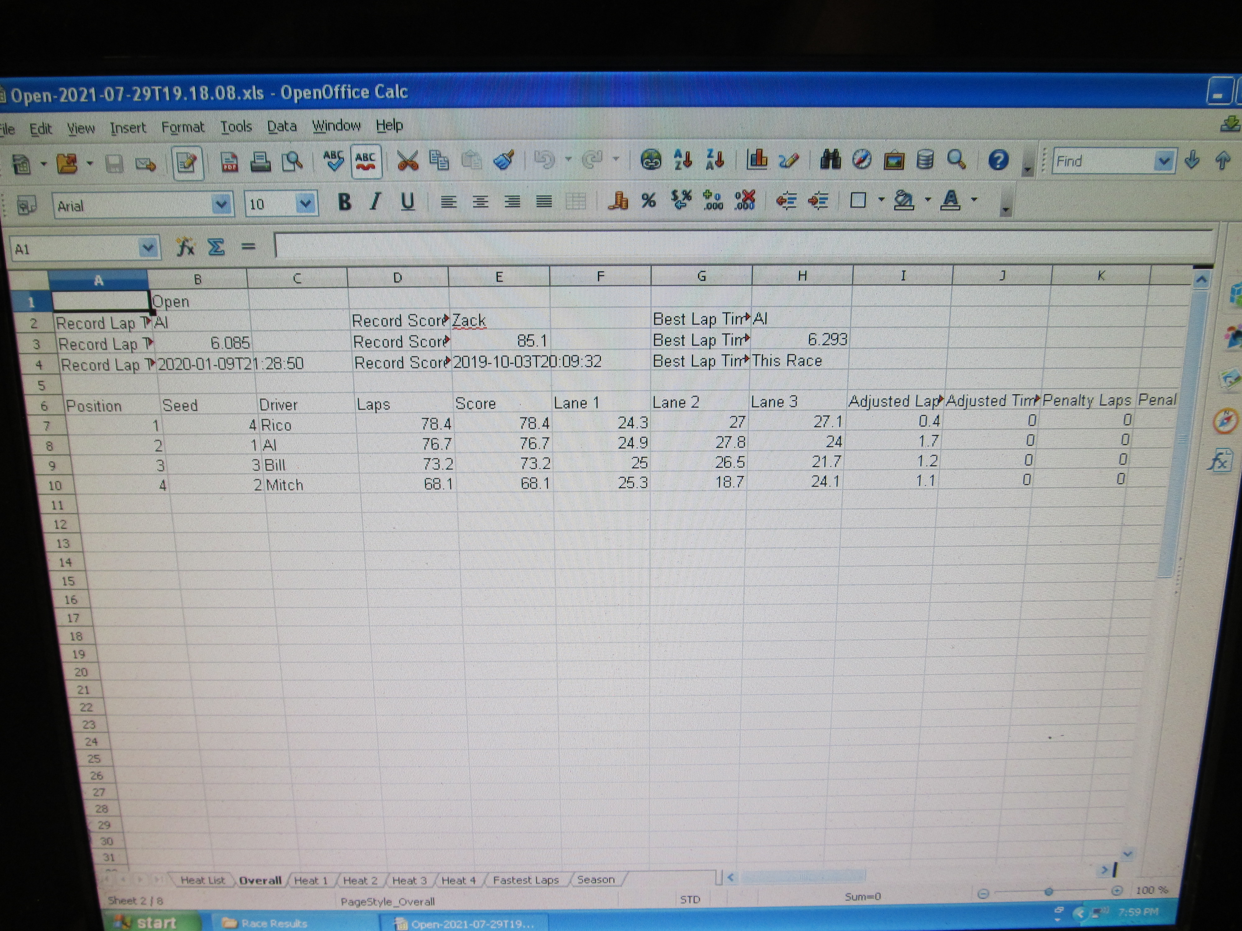Open the Format menu
Viewport: 1242px width, 931px height.
(183, 127)
